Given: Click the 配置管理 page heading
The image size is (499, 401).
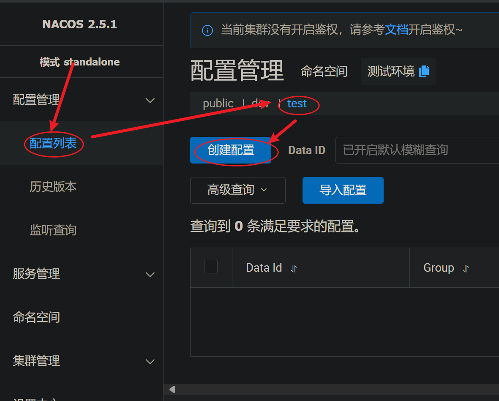Looking at the screenshot, I should click(x=237, y=71).
